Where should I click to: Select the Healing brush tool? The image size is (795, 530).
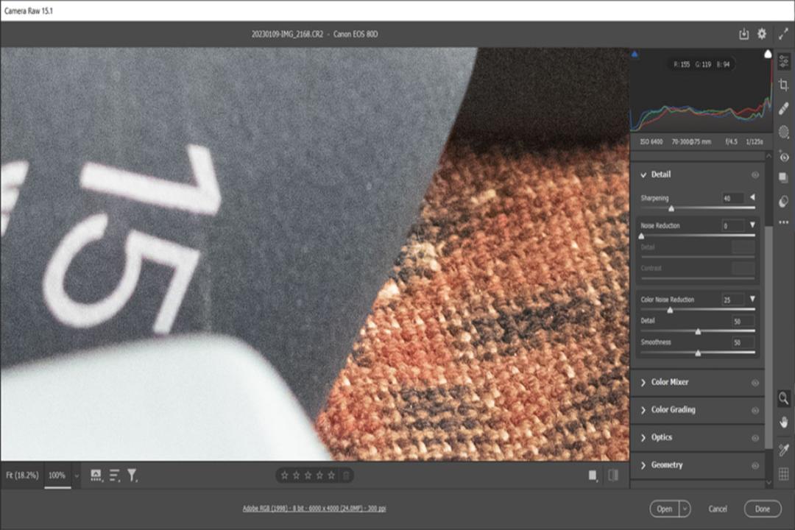coord(784,108)
